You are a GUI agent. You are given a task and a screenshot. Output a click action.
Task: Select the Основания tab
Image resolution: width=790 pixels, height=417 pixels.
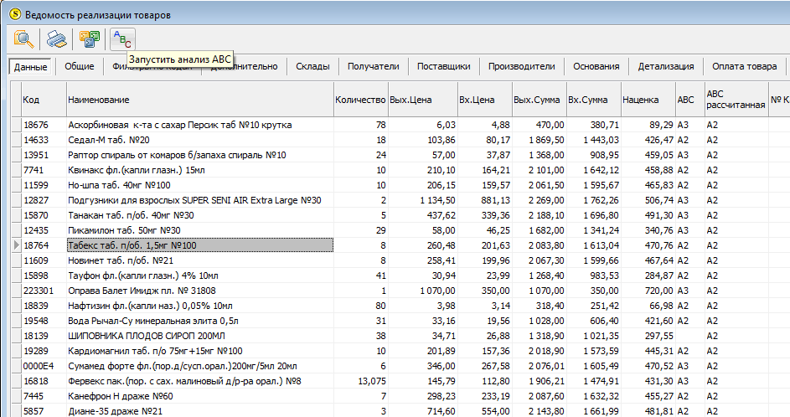596,66
